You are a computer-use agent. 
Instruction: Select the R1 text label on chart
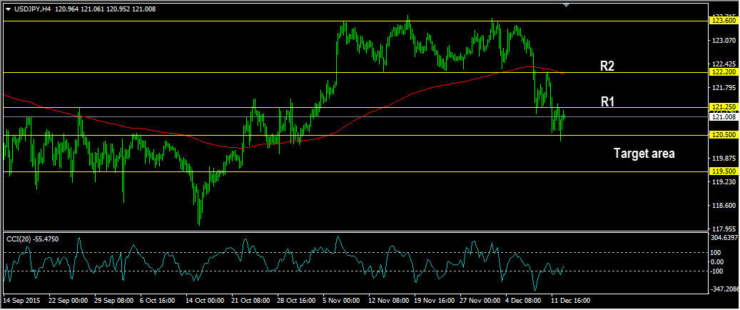click(x=607, y=101)
